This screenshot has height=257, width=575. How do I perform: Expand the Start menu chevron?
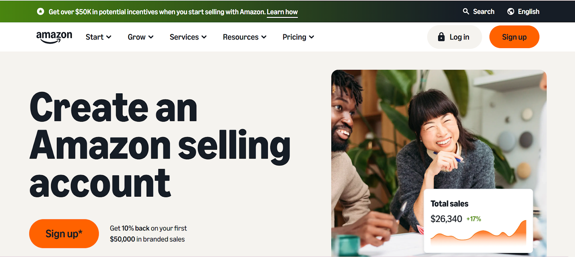click(x=109, y=37)
